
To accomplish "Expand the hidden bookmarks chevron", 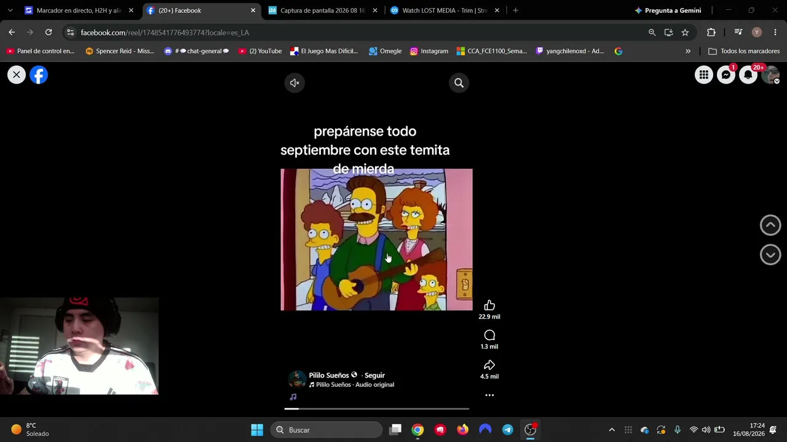I will pos(688,51).
